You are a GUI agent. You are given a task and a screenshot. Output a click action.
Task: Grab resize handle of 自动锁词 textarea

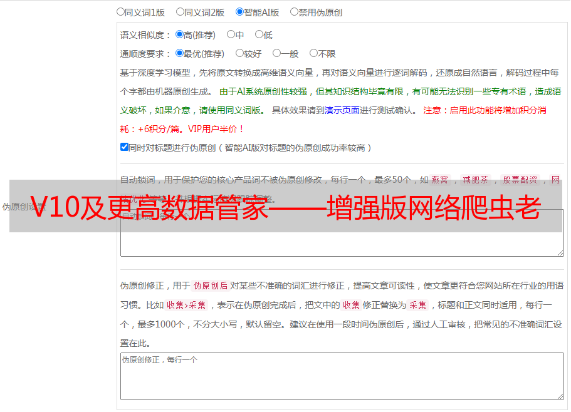point(560,253)
